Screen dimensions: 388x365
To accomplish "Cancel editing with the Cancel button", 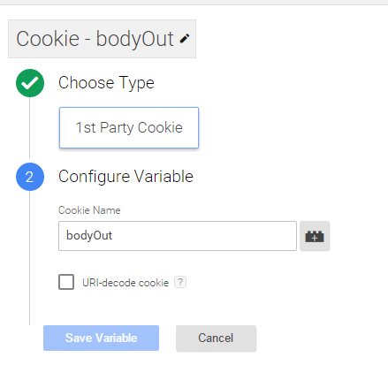I will click(216, 338).
